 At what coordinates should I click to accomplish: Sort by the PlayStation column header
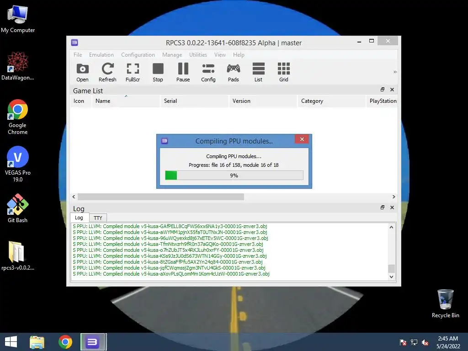[x=383, y=101]
